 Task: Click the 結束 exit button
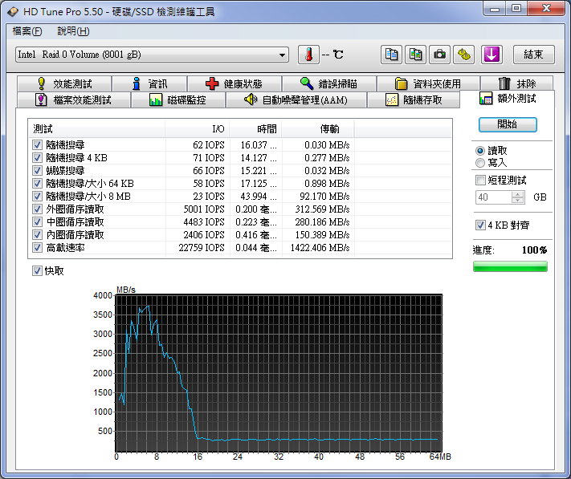[533, 55]
